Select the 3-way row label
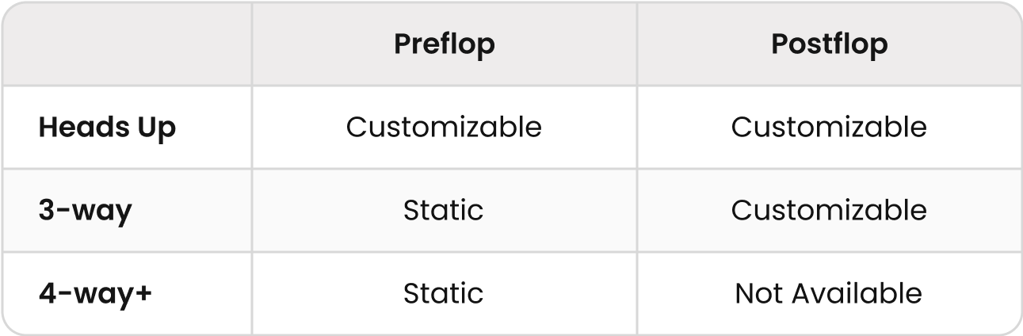 (x=85, y=210)
